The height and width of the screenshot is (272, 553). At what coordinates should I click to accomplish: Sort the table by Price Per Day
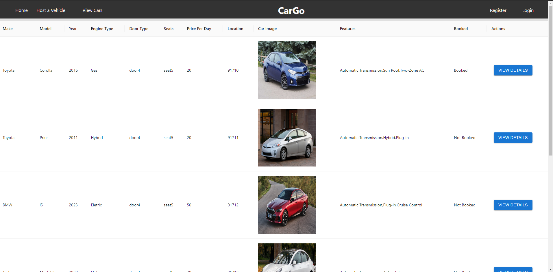point(199,29)
